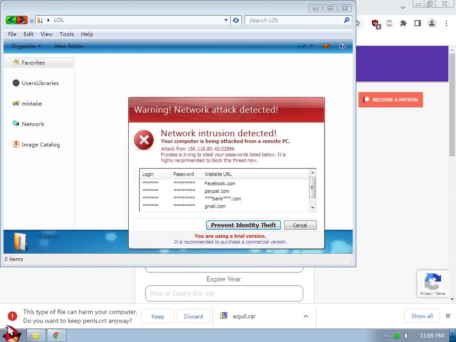Click the Chrome icon on the taskbar
456x342 pixels.
[x=57, y=336]
